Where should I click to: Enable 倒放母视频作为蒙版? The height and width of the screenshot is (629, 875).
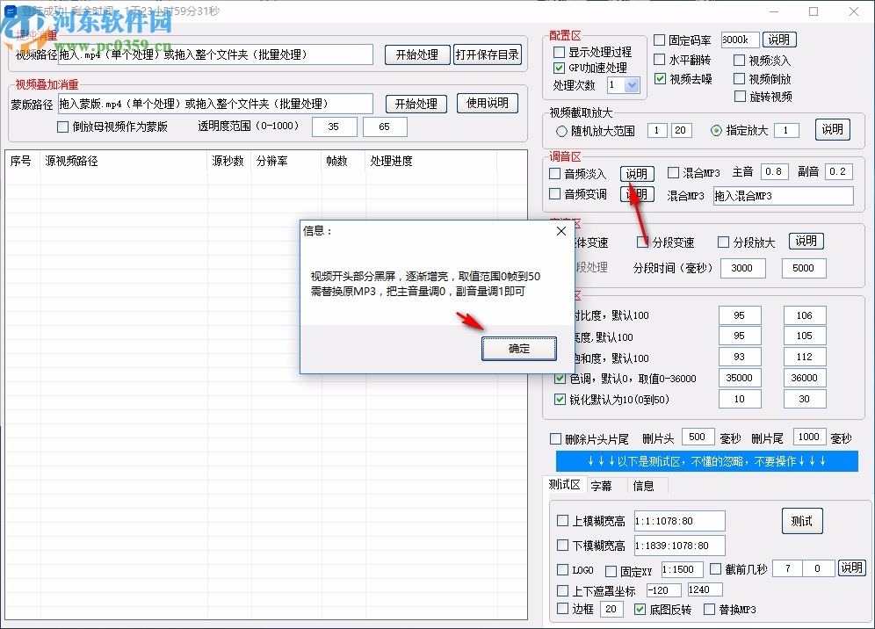click(62, 127)
